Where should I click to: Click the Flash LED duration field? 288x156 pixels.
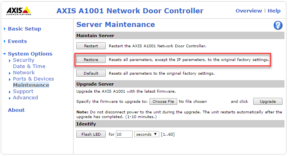point(124,134)
